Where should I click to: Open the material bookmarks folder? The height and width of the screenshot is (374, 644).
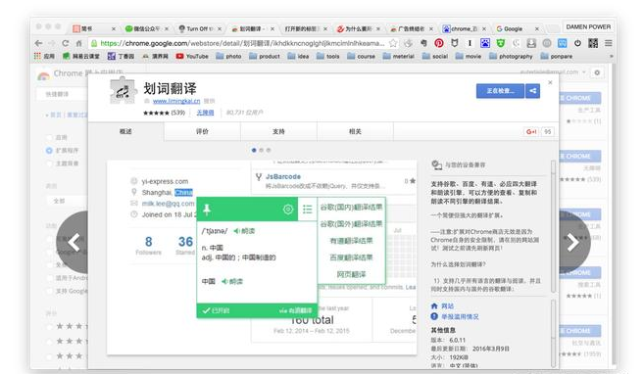coord(398,56)
